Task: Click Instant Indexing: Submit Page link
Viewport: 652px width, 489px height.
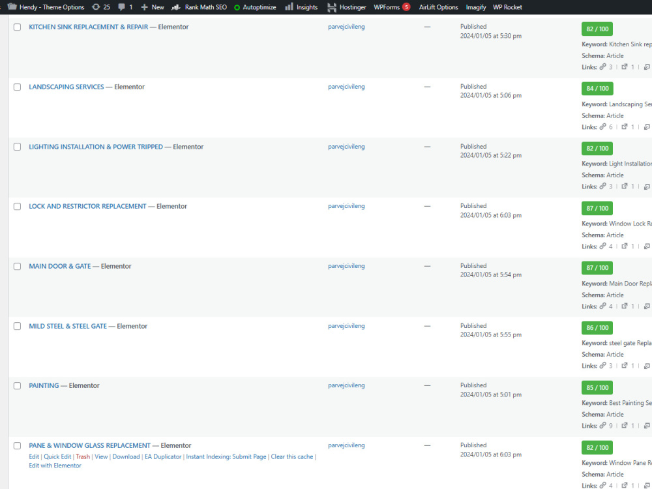Action: [226, 456]
